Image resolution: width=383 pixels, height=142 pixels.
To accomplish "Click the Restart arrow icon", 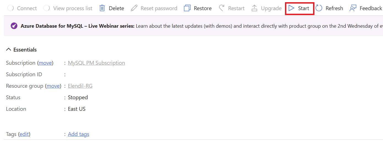I will [222, 8].
